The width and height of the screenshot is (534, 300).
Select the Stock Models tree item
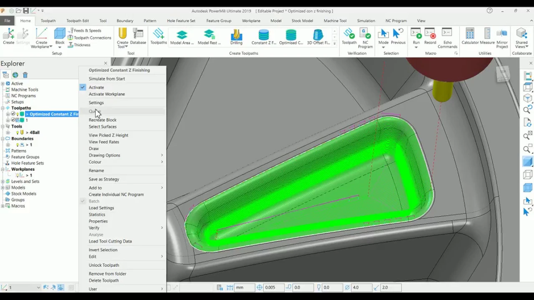24,194
